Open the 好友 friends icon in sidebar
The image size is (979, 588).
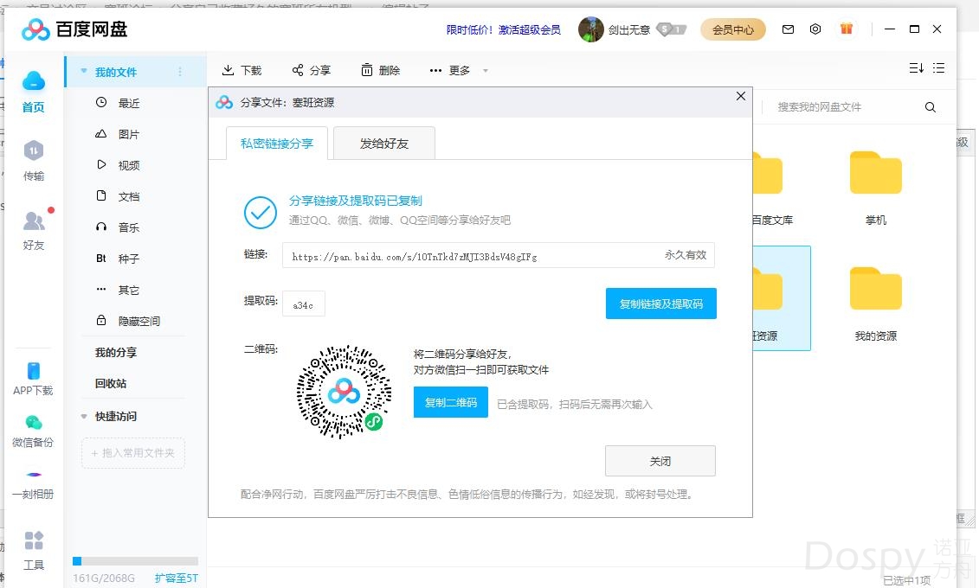coord(34,220)
